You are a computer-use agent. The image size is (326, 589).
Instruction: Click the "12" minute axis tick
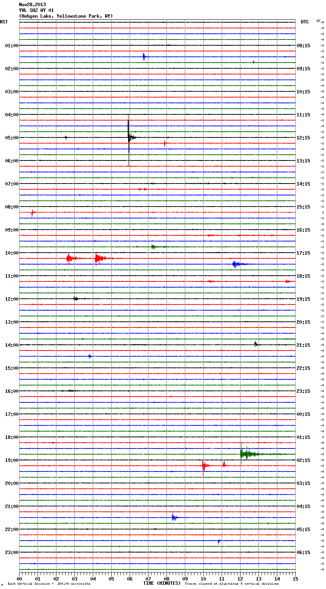(240, 579)
